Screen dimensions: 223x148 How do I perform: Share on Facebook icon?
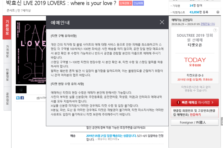(22, 98)
